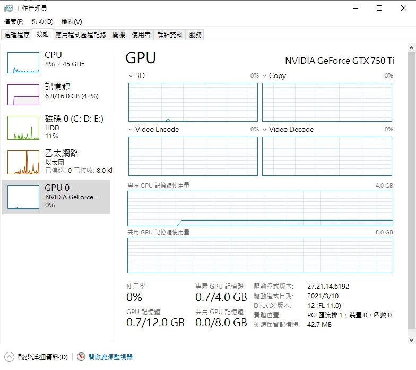Open the 檔案(F) menu
Image resolution: width=416 pixels, height=370 pixels.
(x=14, y=21)
